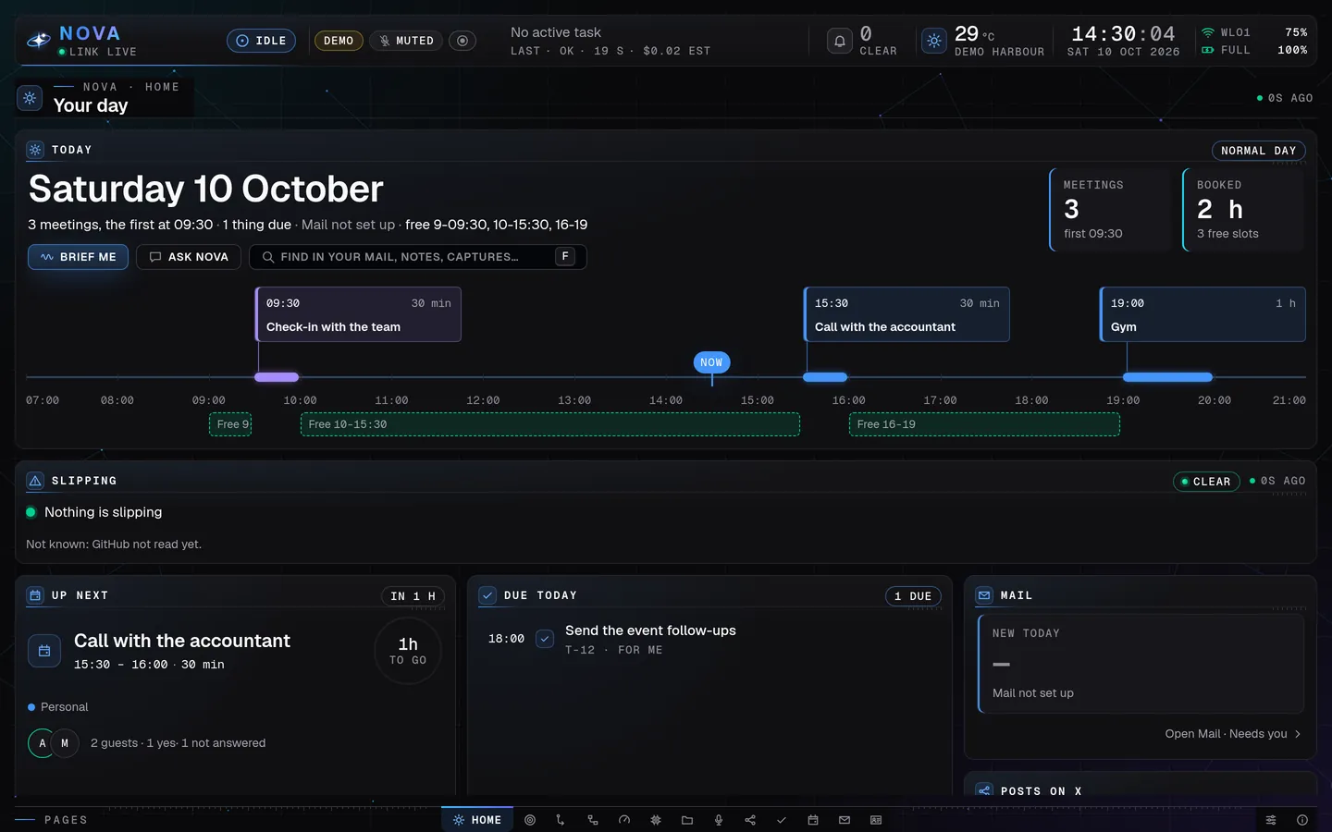Open the folder icon in the pages bar
The image size is (1332, 832).
(687, 820)
